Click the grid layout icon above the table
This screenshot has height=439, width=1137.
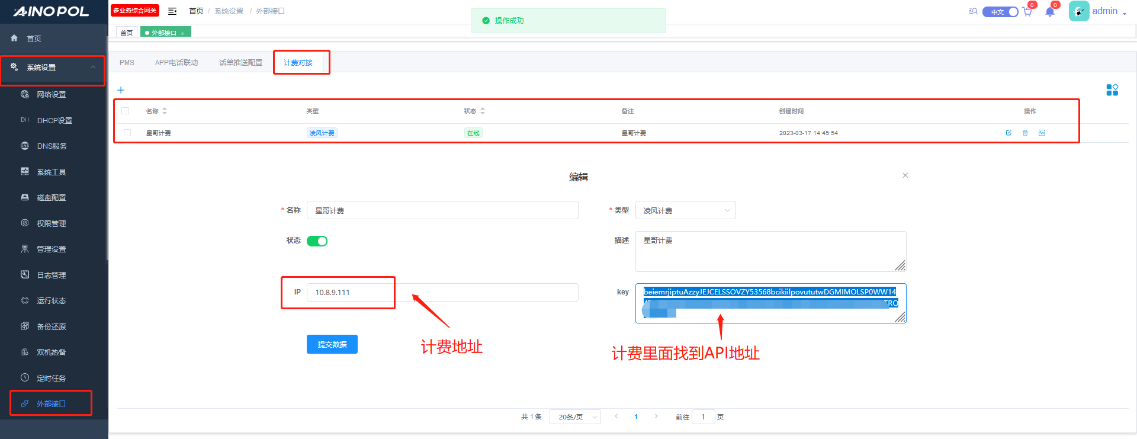click(x=1112, y=89)
